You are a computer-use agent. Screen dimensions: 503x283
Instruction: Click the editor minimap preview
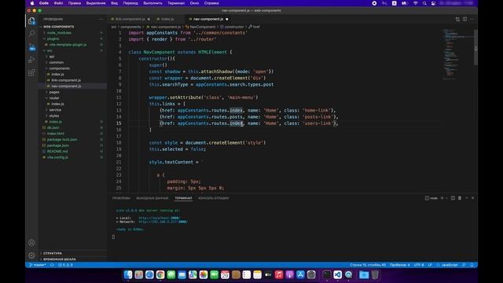tap(457, 54)
